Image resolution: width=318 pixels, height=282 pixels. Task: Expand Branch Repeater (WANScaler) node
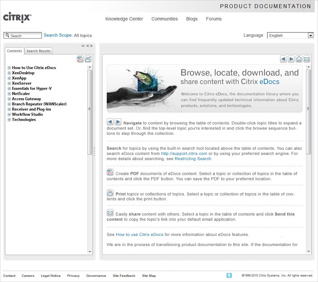9,104
